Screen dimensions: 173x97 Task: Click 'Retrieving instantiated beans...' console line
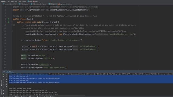tap(21, 89)
